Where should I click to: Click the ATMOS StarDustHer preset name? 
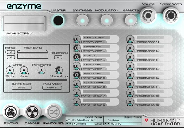click(80, 120)
